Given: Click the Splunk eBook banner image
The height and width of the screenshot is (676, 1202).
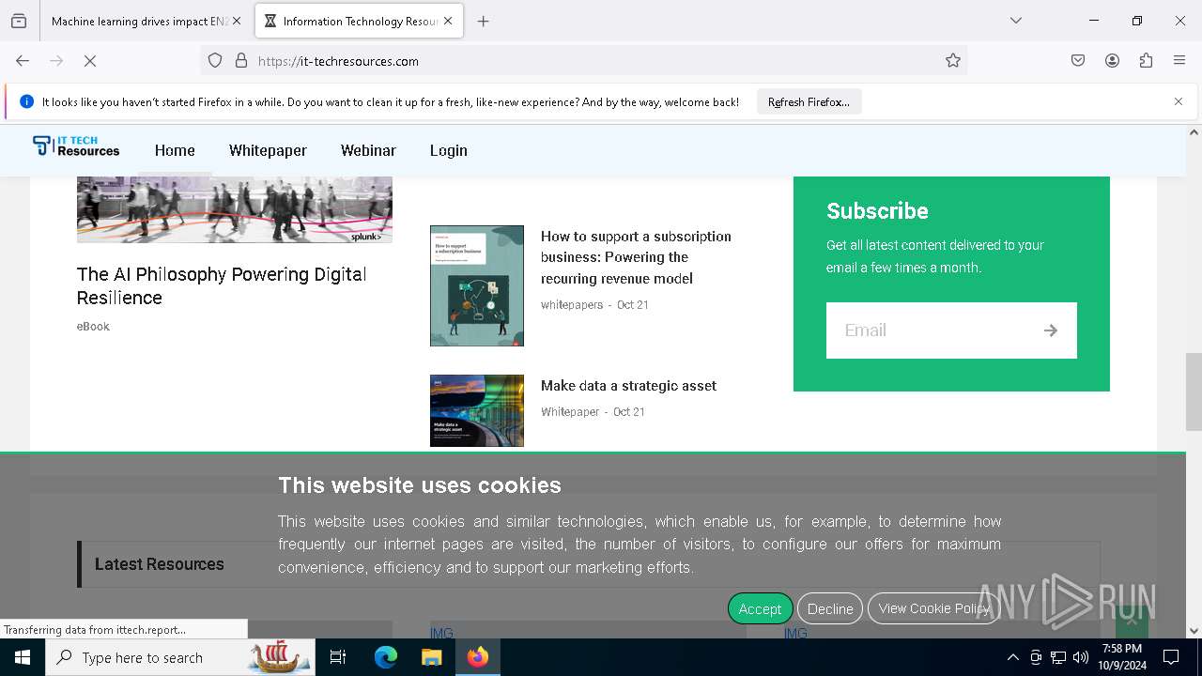Looking at the screenshot, I should [235, 209].
